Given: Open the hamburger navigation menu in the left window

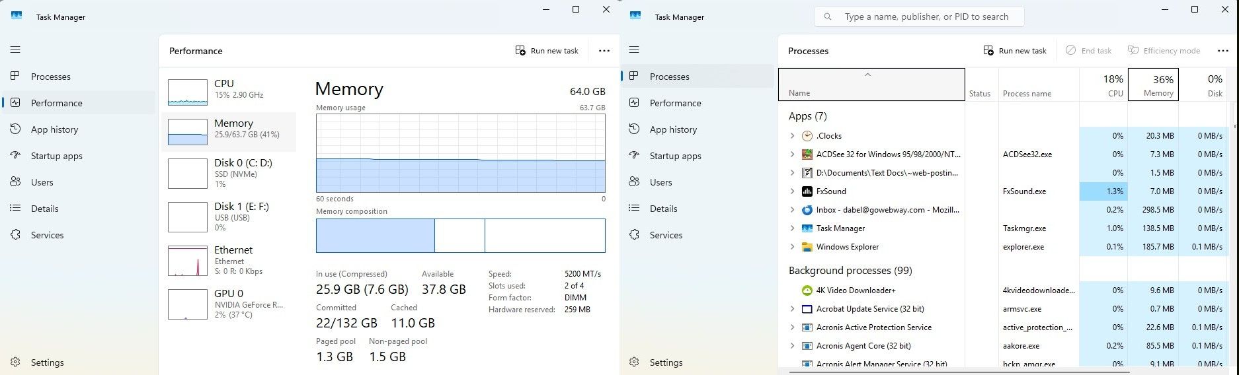Looking at the screenshot, I should 15,50.
